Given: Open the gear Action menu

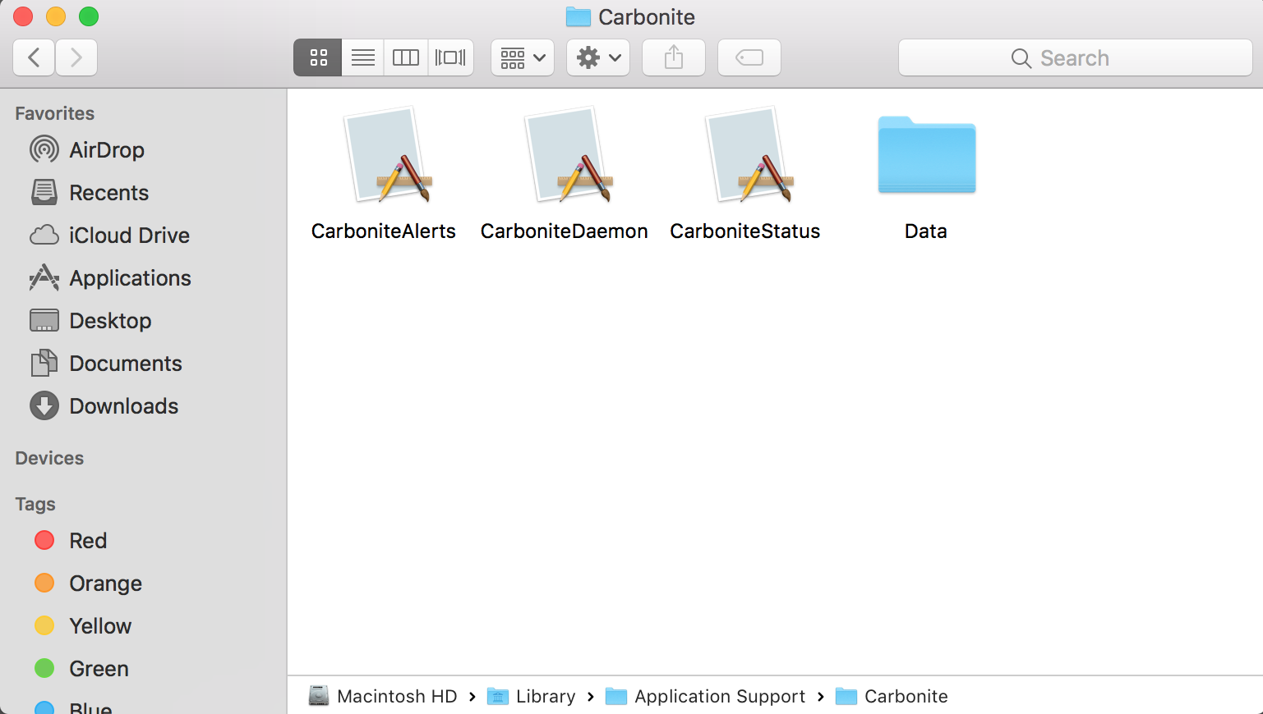Looking at the screenshot, I should click(x=598, y=57).
